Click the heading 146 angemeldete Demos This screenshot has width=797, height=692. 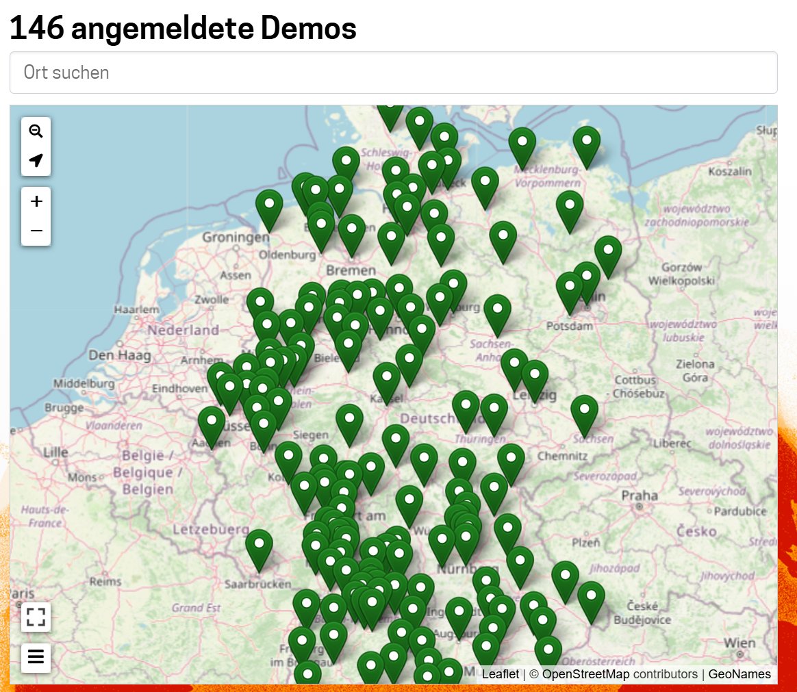click(183, 27)
